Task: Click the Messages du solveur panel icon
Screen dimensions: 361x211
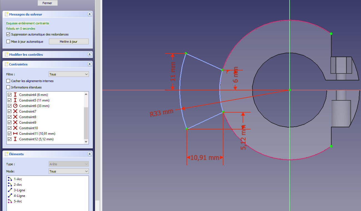Action: pyautogui.click(x=6, y=14)
